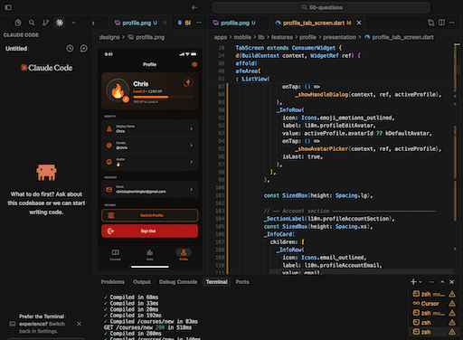Create a new terminal with plus icon
This screenshot has width=463, height=340.
tap(413, 282)
